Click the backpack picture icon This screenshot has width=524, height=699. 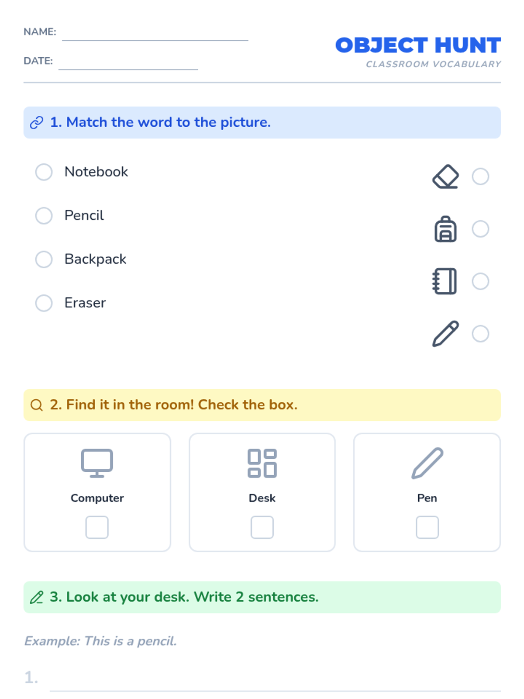[x=445, y=229]
